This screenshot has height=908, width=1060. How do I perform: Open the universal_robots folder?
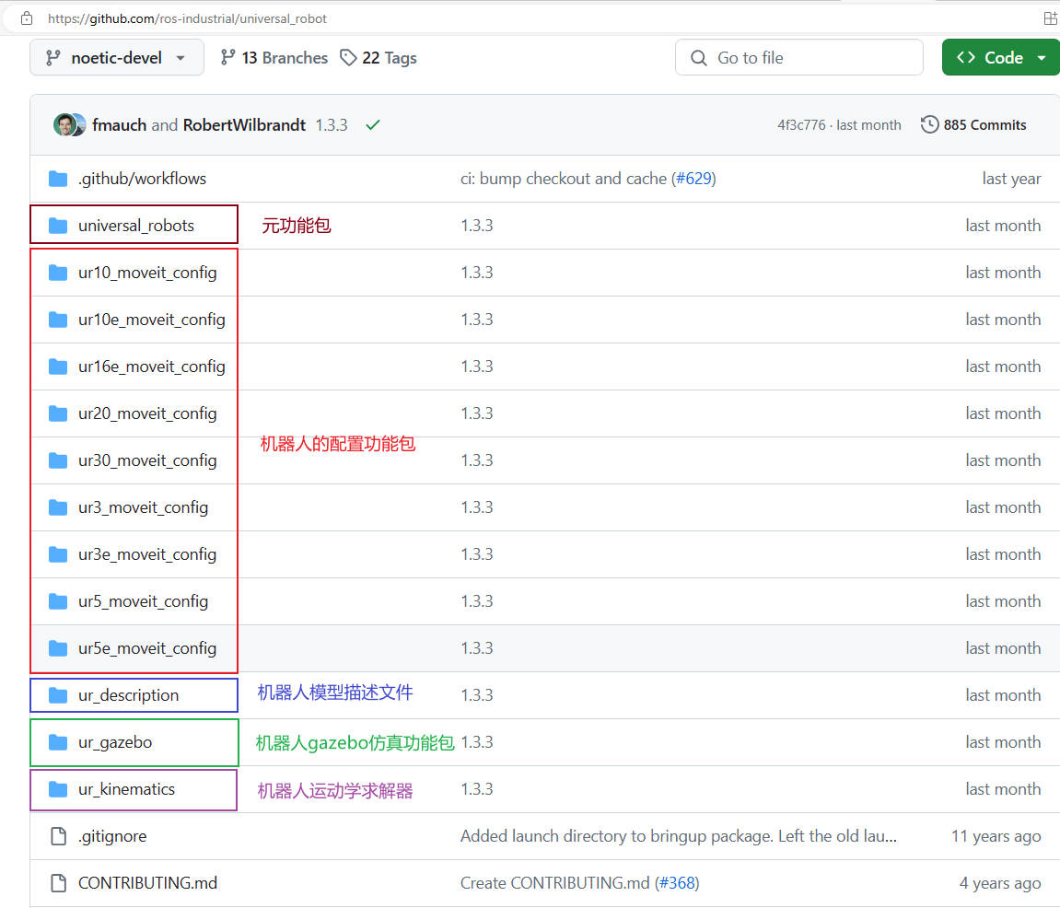136,225
